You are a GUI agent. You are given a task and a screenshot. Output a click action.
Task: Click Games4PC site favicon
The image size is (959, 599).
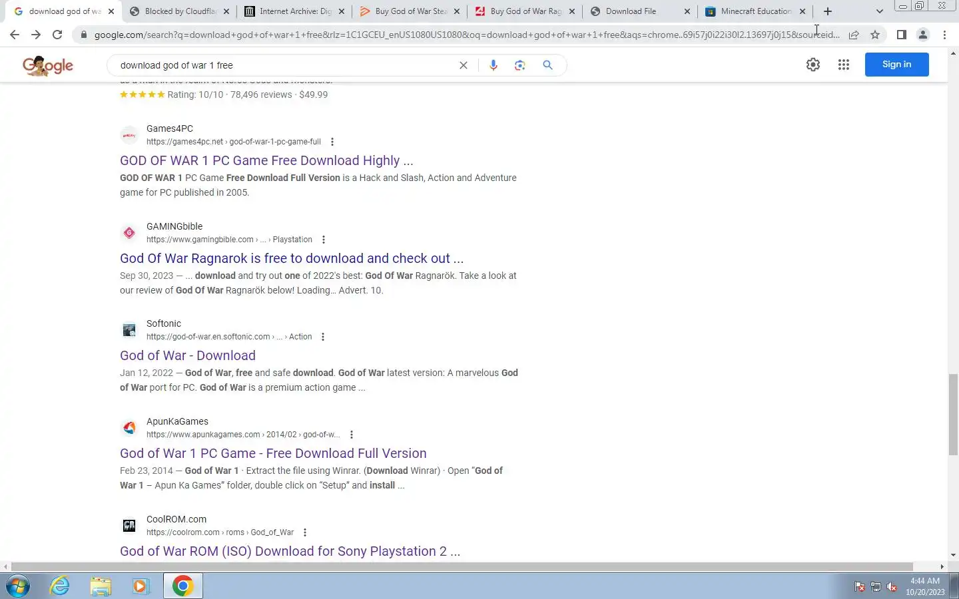(129, 135)
